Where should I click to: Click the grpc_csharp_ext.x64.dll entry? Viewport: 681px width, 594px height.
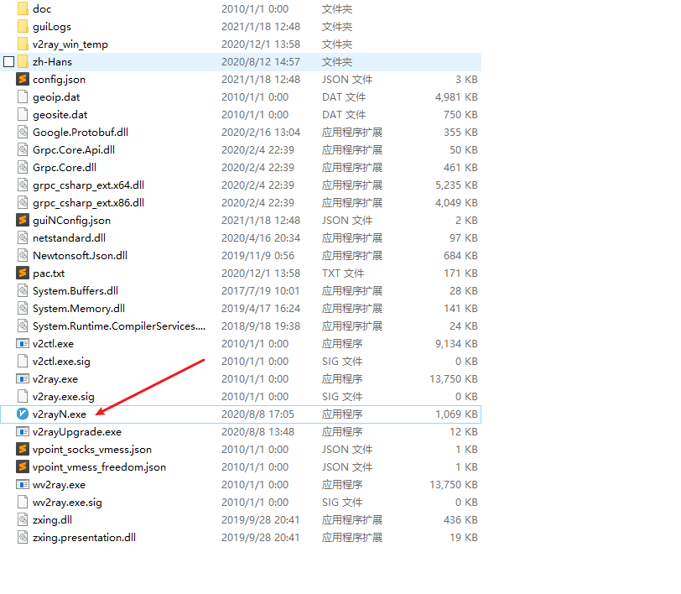(x=88, y=185)
